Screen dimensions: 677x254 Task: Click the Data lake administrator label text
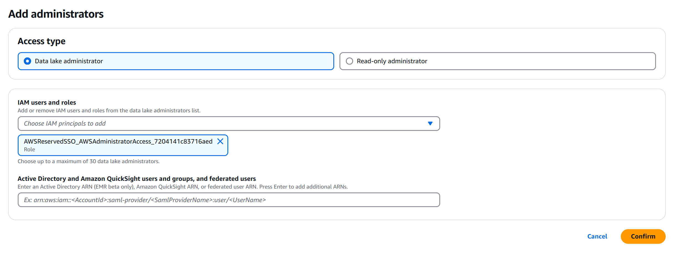(69, 61)
